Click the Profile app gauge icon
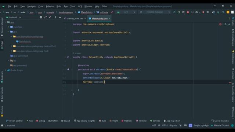 pos(196,12)
